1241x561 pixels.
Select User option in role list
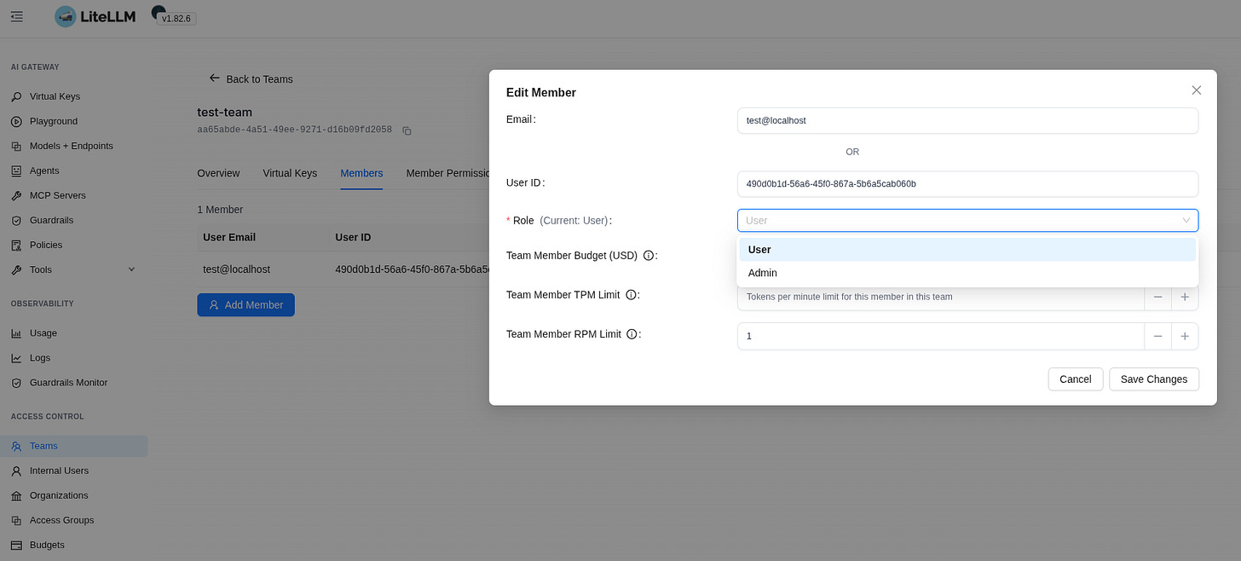pyautogui.click(x=967, y=250)
